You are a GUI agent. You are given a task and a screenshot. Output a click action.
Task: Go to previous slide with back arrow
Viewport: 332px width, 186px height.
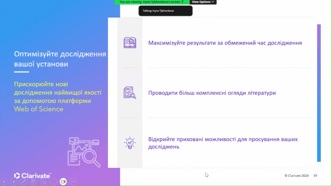click(4, 181)
